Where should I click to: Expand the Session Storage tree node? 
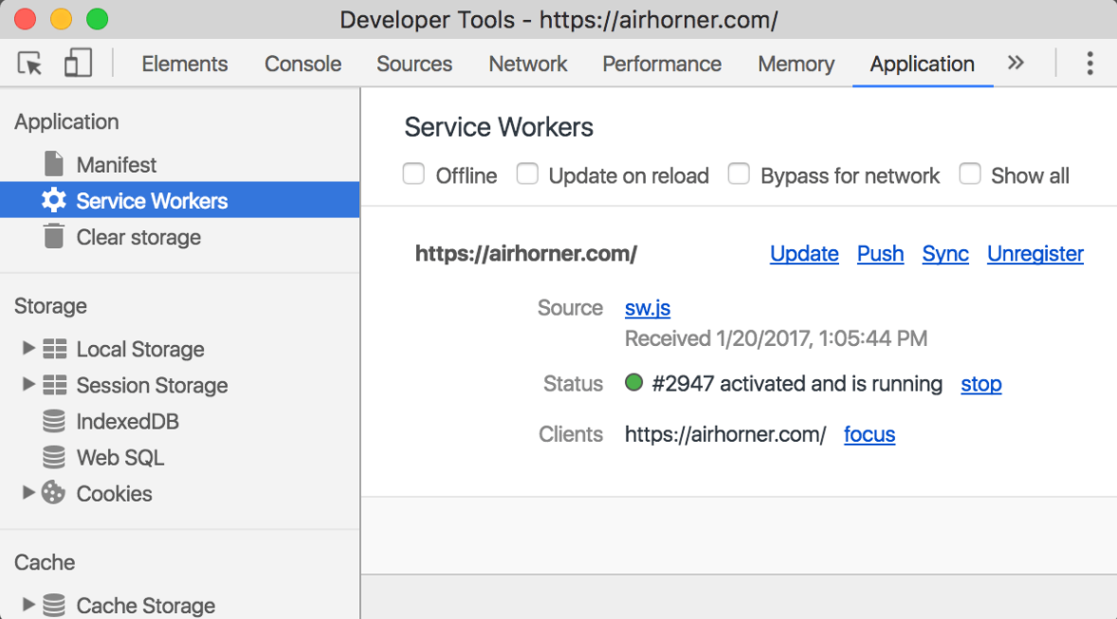(27, 384)
